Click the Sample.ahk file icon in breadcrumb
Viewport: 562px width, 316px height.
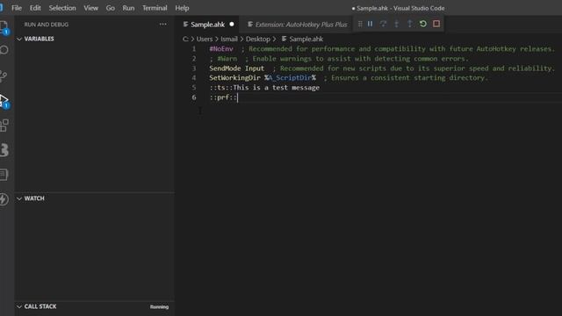point(284,39)
